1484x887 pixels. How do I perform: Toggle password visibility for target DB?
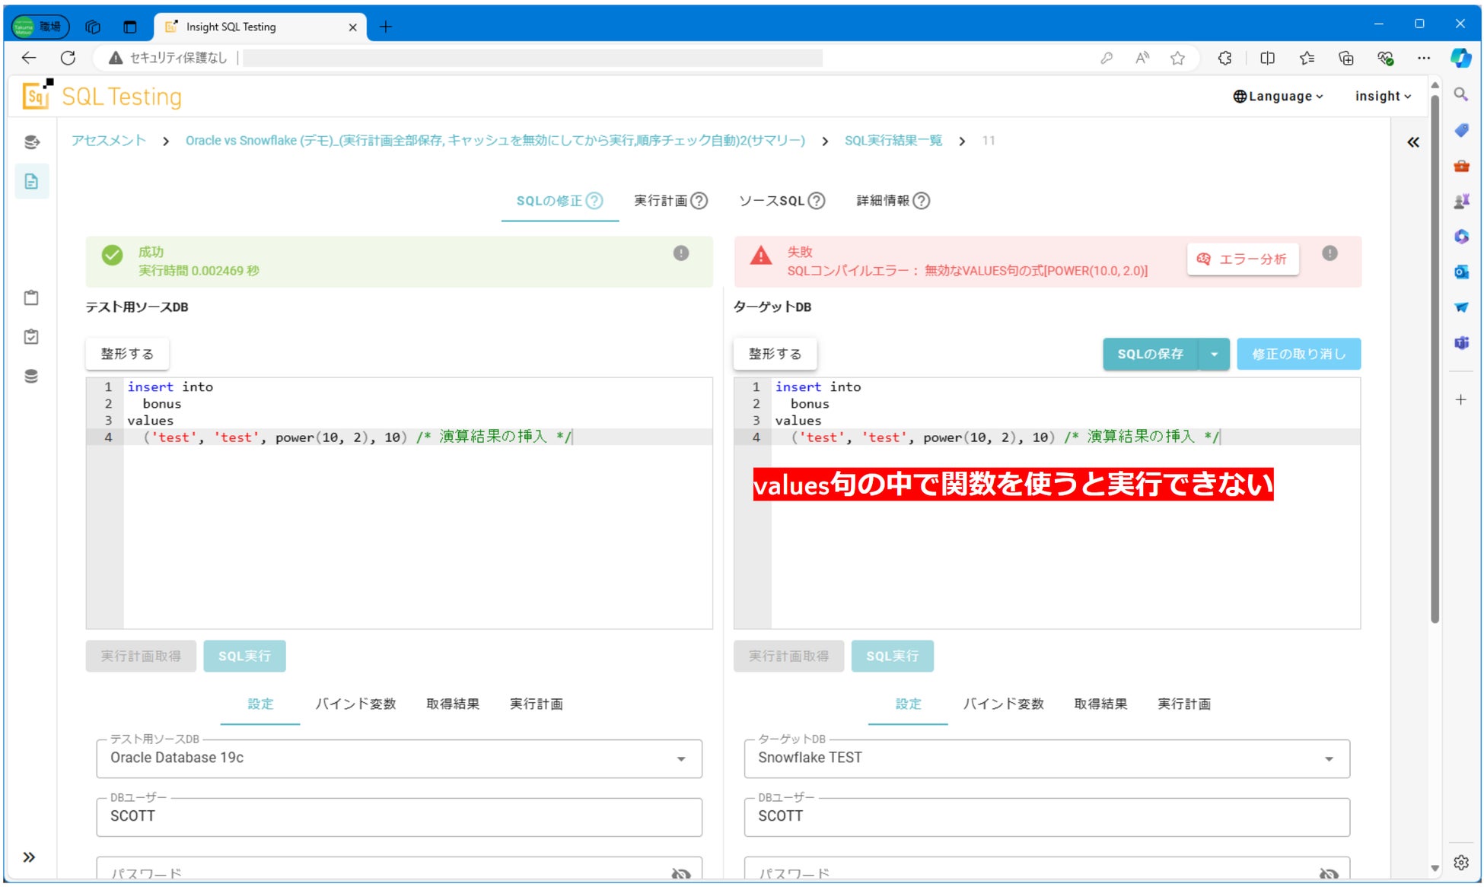coord(1328,873)
